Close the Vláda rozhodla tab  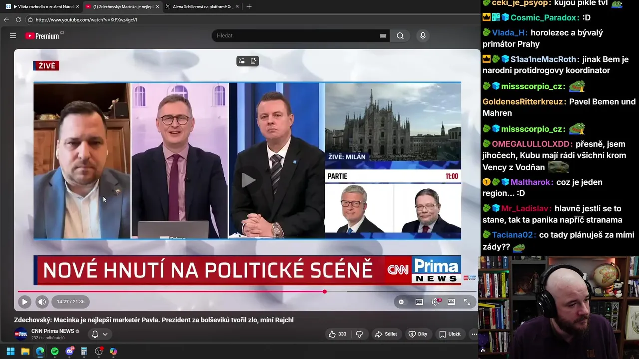(x=77, y=7)
